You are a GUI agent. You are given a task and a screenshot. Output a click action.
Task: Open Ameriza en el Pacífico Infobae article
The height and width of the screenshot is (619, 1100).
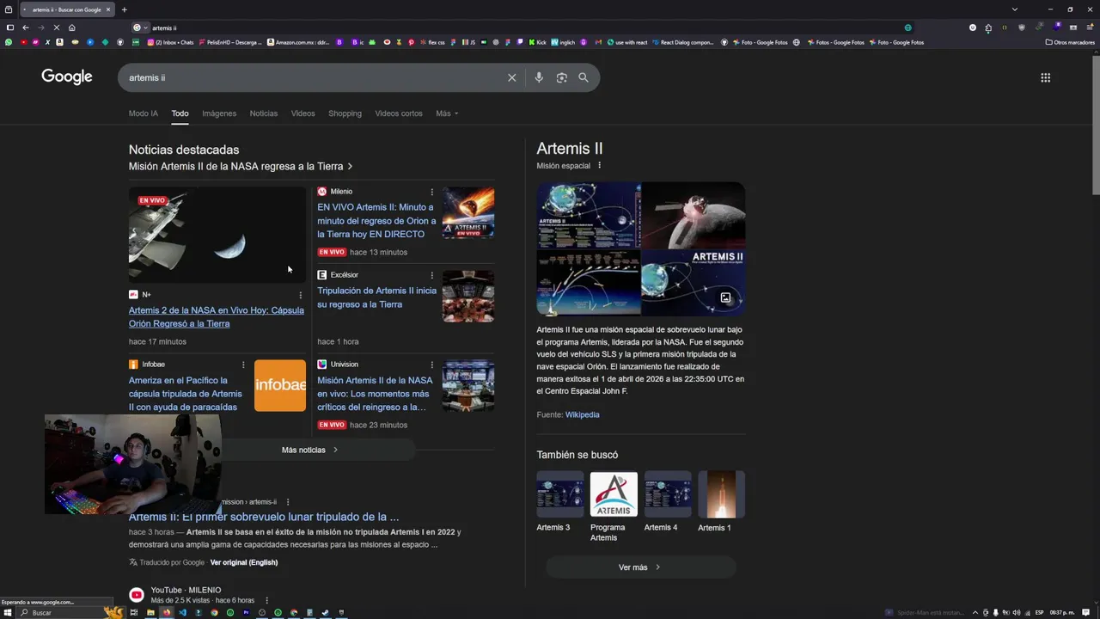click(x=187, y=394)
